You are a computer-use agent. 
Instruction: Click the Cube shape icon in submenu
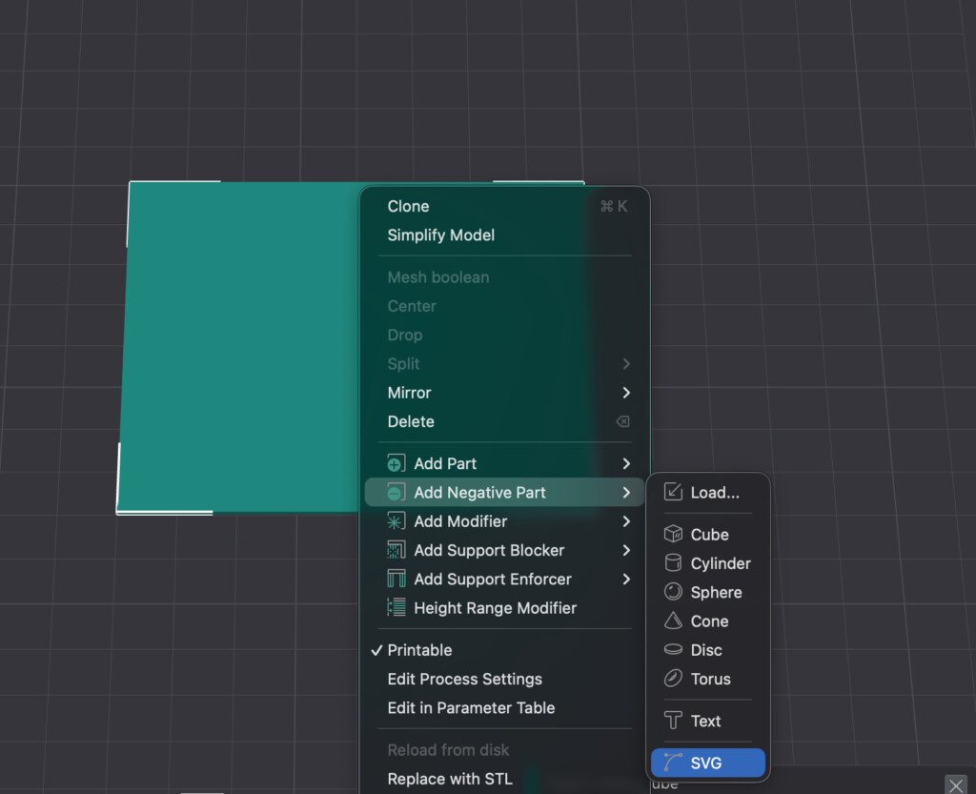click(673, 535)
